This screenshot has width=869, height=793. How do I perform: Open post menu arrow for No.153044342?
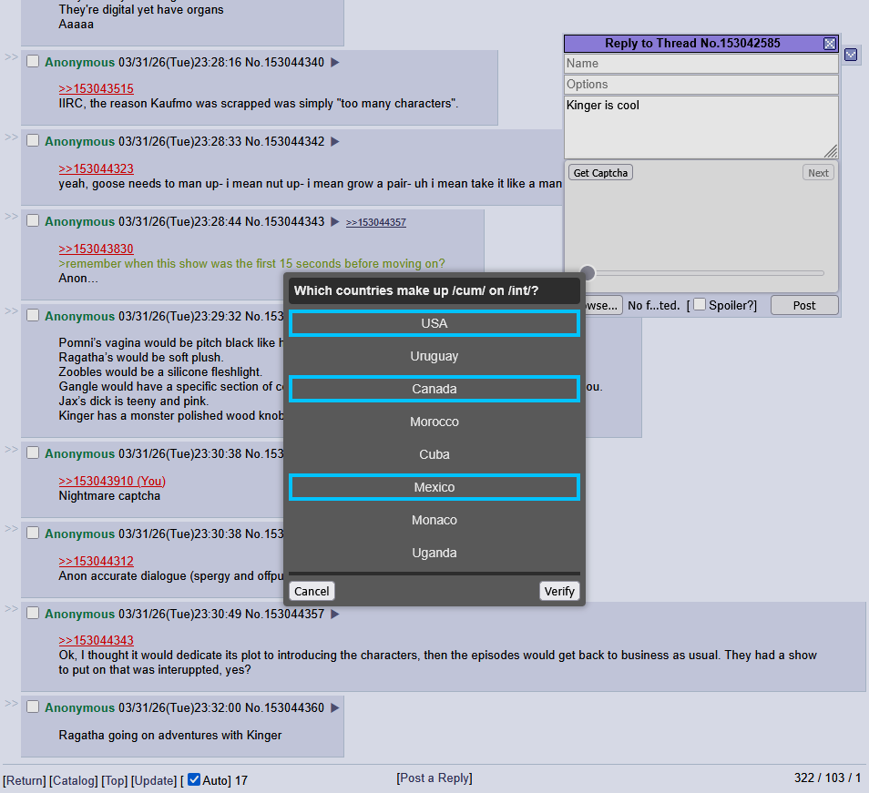click(x=334, y=142)
